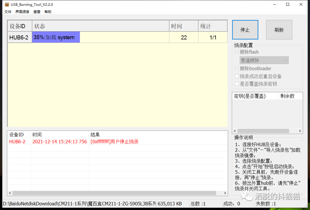Toggle the 擦除flash checkbox
The width and height of the screenshot is (310, 210).
click(237, 52)
